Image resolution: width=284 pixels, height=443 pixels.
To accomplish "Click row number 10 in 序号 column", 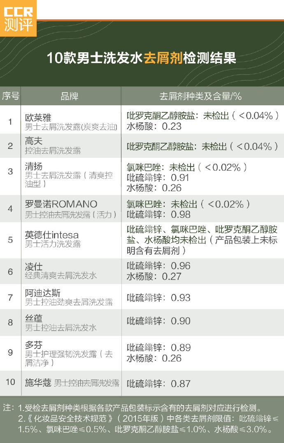I will 10,382.
